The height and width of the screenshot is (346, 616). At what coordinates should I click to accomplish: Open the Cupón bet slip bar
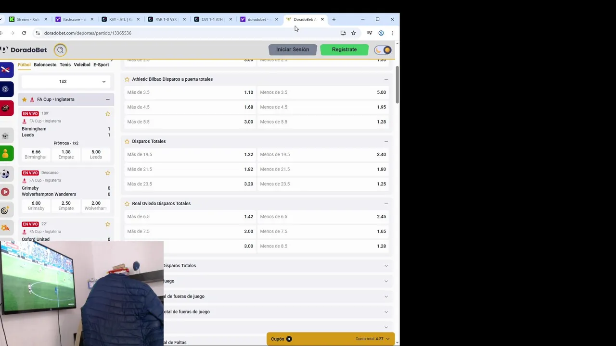[331, 339]
